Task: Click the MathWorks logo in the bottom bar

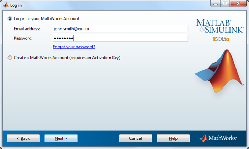Action: [219, 138]
